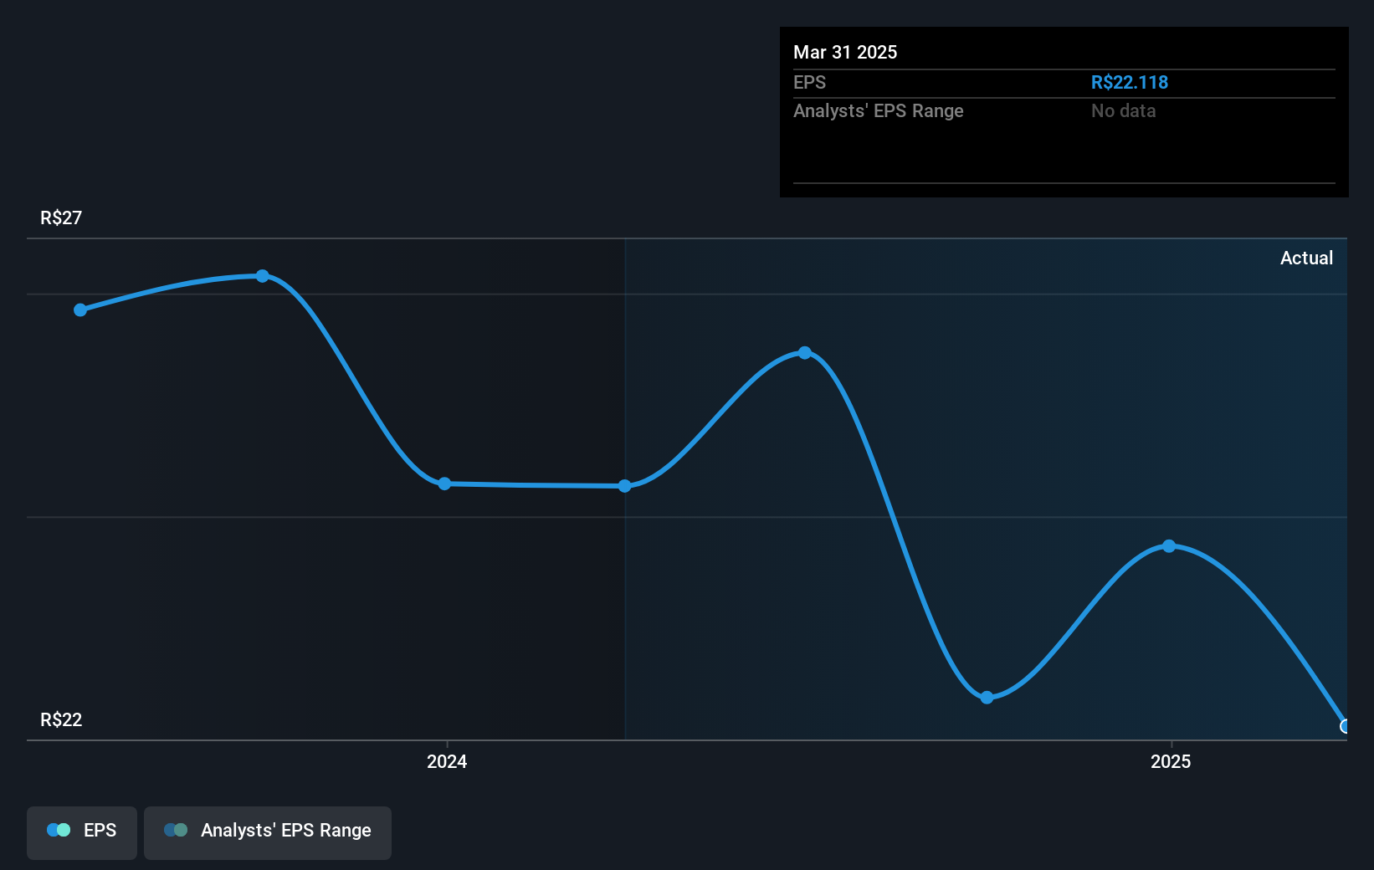
Task: Click the R$27 y-axis label
Action: tap(61, 218)
